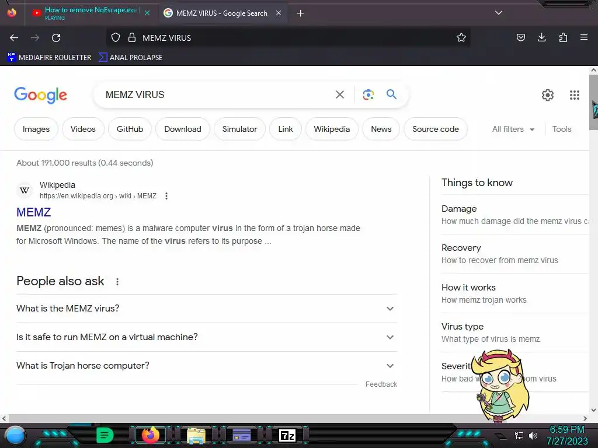Click the Feedback link under questions
The image size is (598, 448).
(x=381, y=384)
